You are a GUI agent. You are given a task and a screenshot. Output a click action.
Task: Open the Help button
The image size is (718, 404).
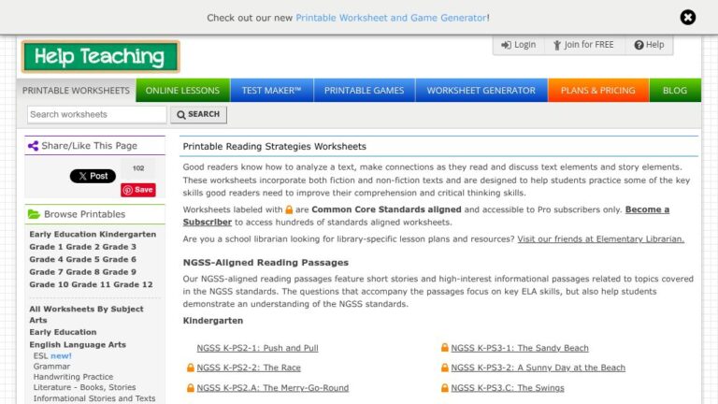tap(649, 45)
